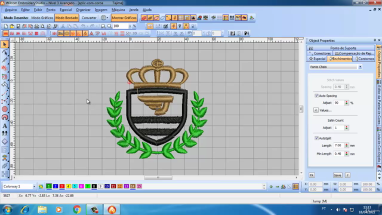The height and width of the screenshot is (215, 382).
Task: Adjust the Satin Count stepper
Action: coord(346,128)
